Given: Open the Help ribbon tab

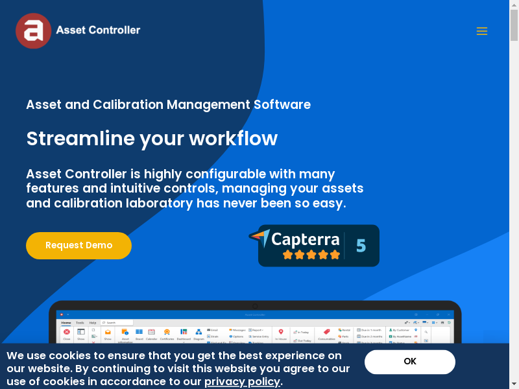Looking at the screenshot, I should tap(93, 322).
